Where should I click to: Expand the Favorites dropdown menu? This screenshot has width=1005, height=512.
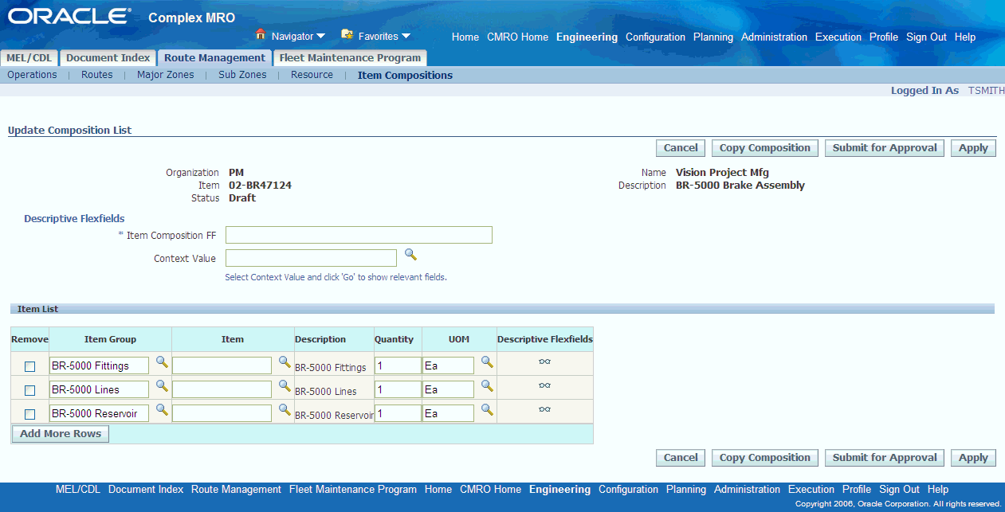click(x=406, y=36)
